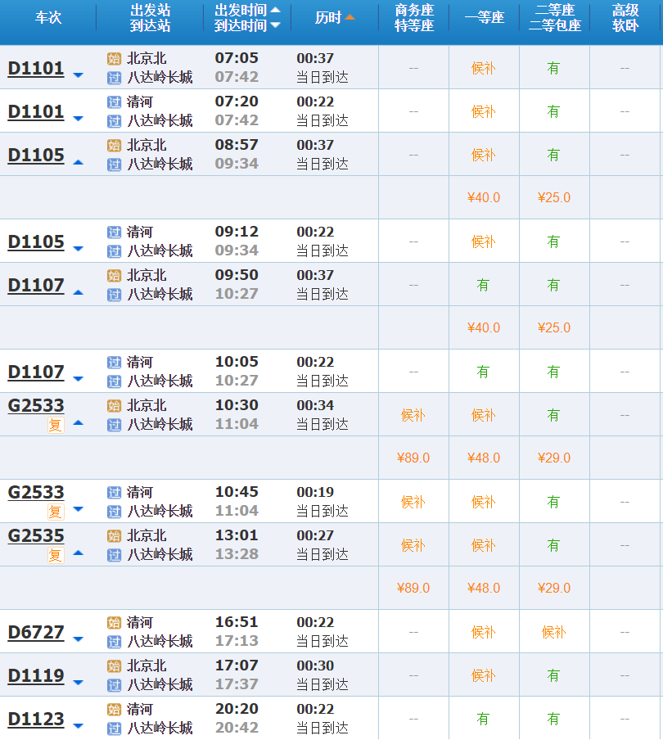The height and width of the screenshot is (740, 663).
Task: Sort by 到达时间 column header
Action: tap(240, 25)
